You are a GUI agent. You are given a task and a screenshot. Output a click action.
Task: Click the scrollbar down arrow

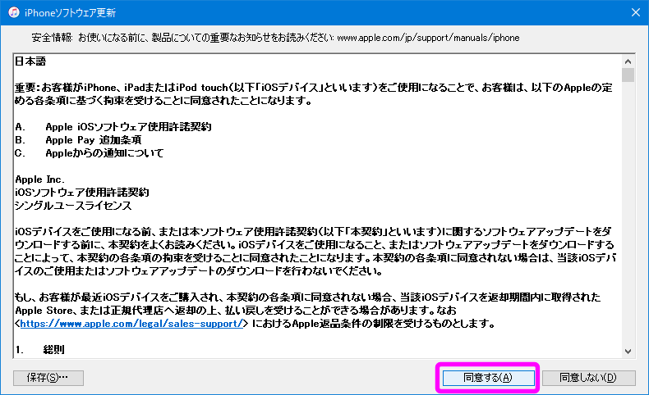(628, 352)
